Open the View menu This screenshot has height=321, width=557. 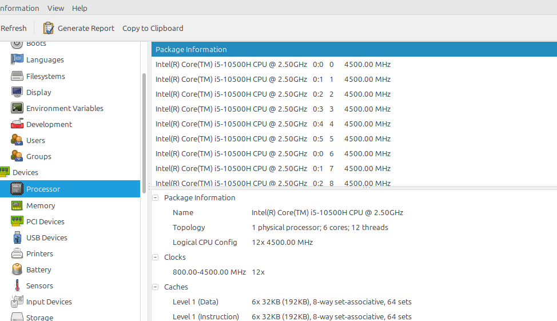point(56,8)
